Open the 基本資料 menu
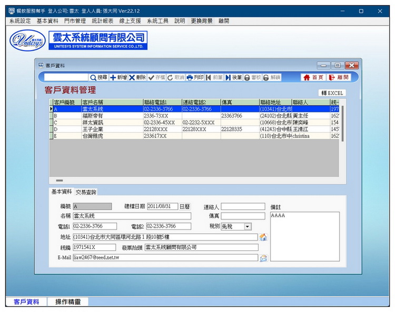 47,21
